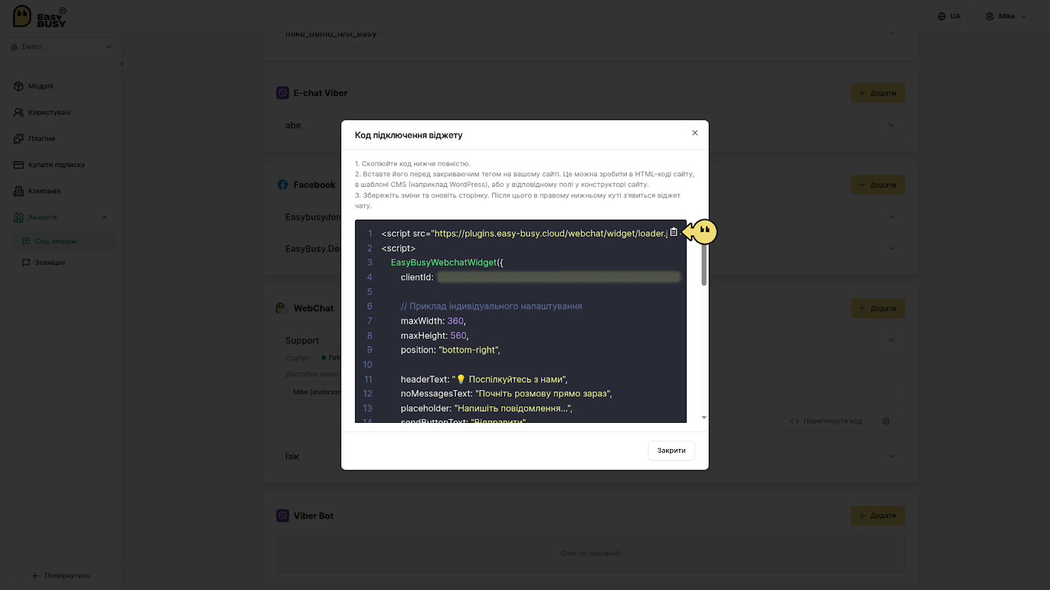Close the widget code dialog with the X
Screen dimensions: 1050x590
click(695, 133)
